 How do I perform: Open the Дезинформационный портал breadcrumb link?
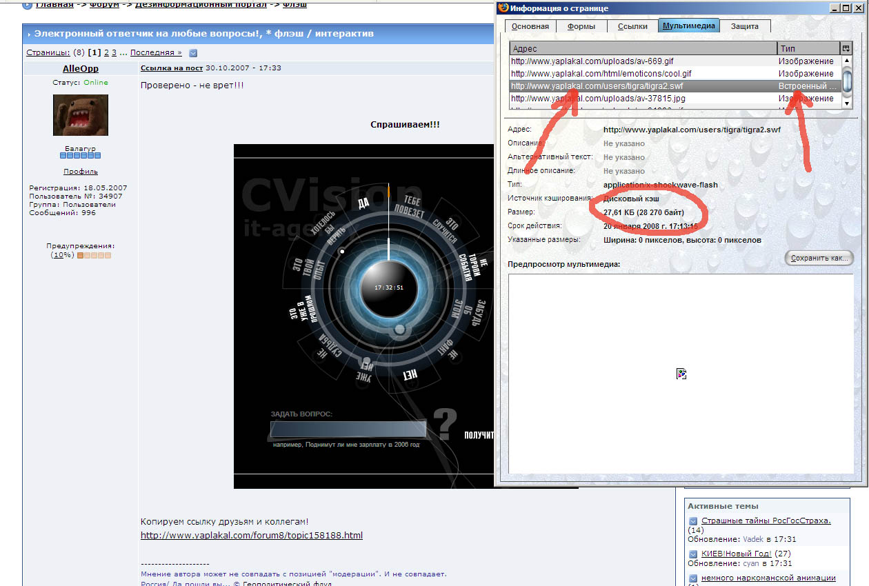click(202, 5)
